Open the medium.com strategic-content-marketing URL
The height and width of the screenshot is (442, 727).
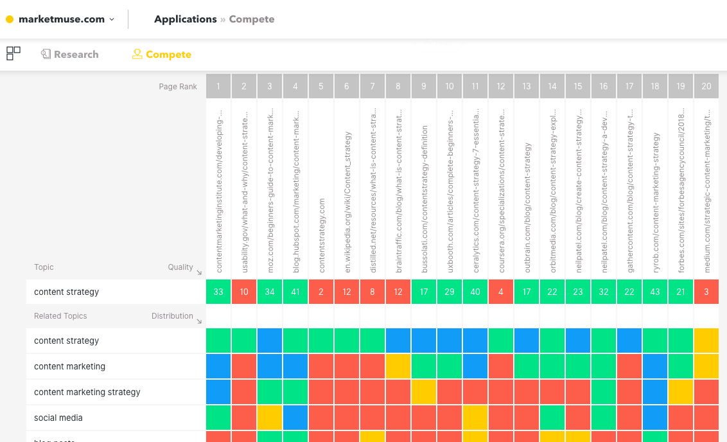(x=707, y=191)
